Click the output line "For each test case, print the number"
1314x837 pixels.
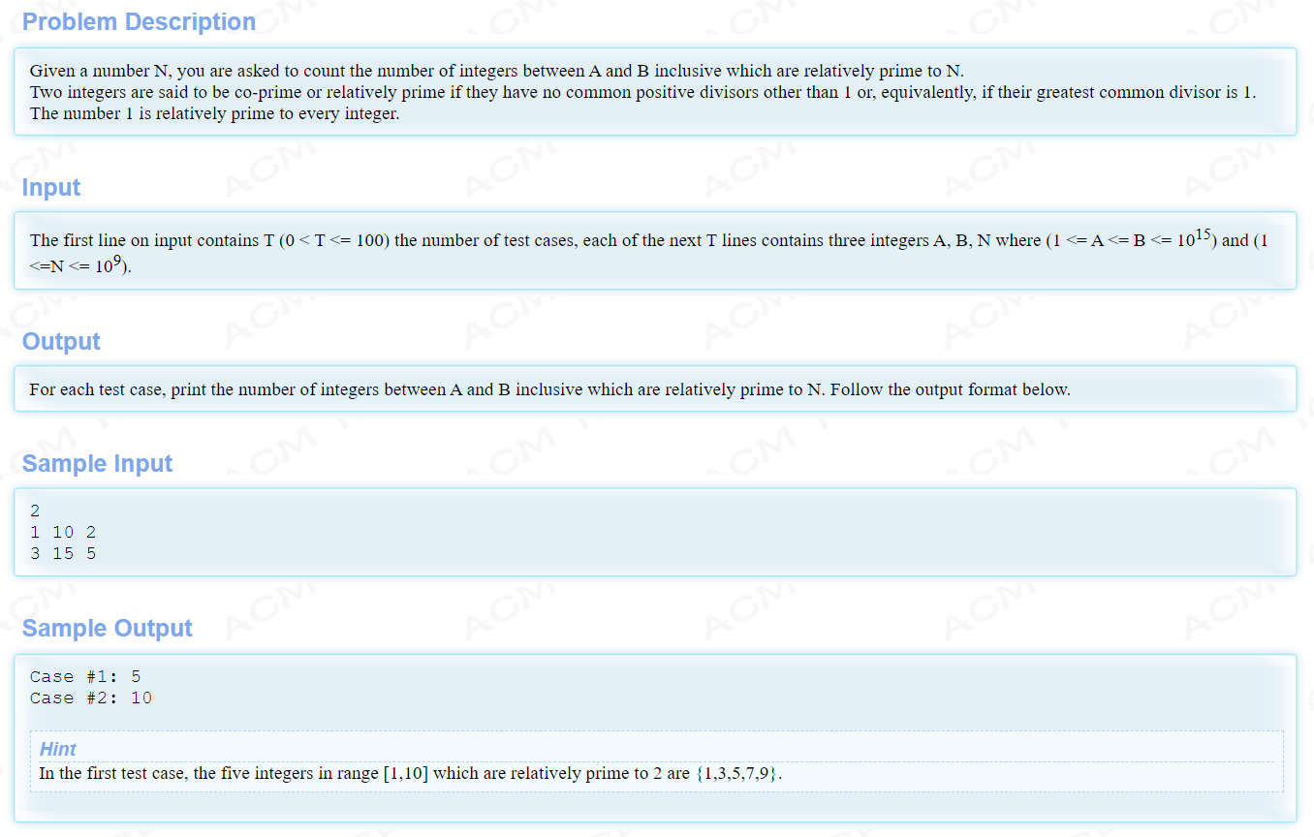click(x=549, y=389)
